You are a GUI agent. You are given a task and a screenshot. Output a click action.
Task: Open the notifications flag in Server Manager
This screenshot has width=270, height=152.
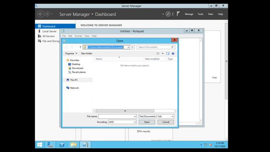(x=178, y=14)
